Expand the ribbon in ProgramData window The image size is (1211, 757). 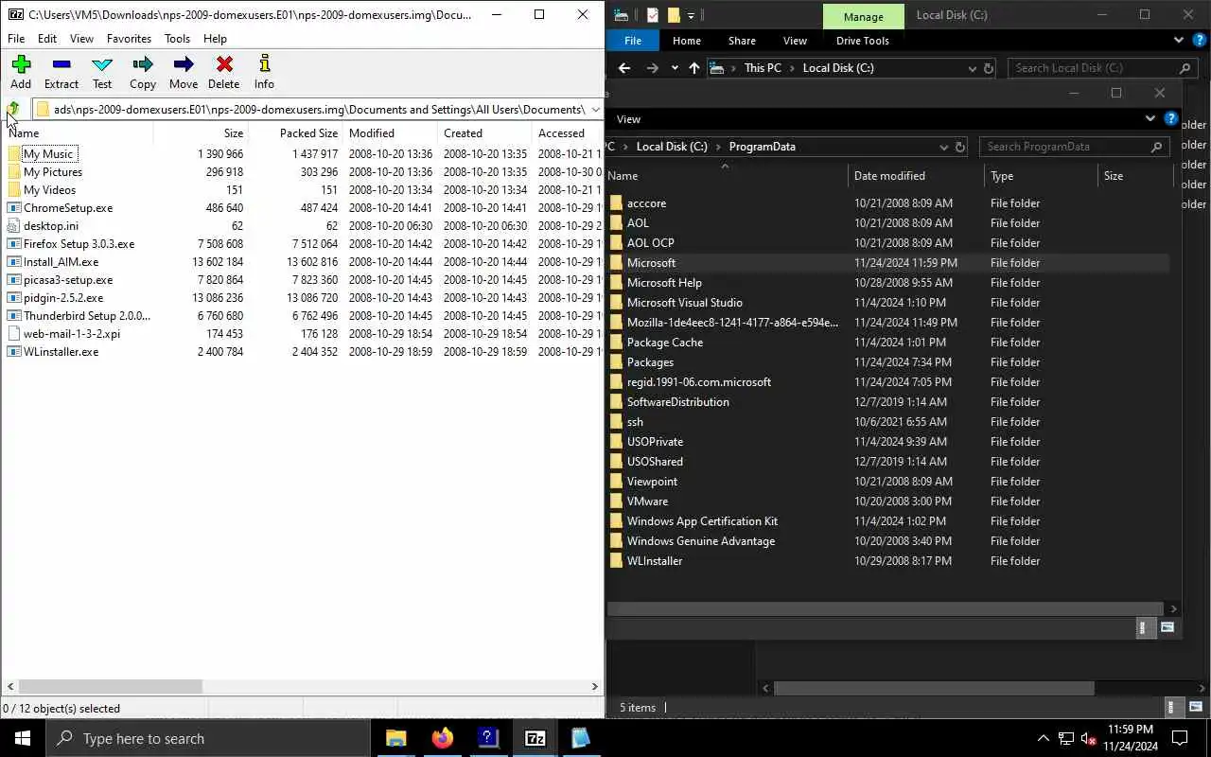(1150, 119)
